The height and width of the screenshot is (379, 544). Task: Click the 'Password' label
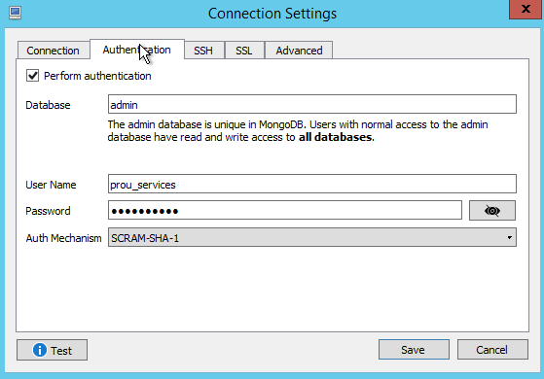49,211
